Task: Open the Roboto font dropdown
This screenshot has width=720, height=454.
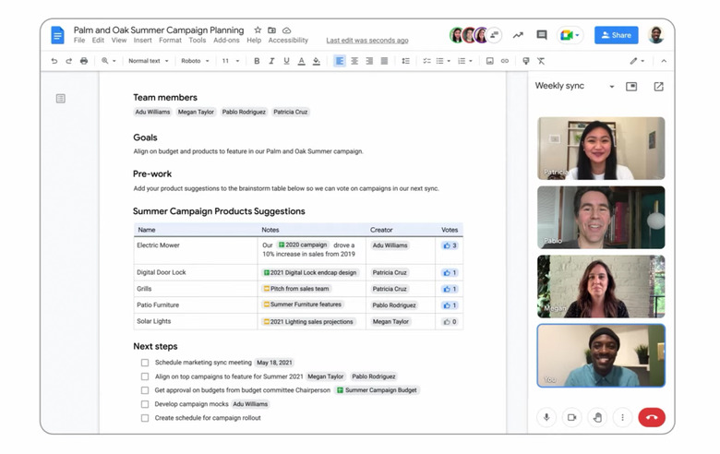Action: (x=195, y=61)
